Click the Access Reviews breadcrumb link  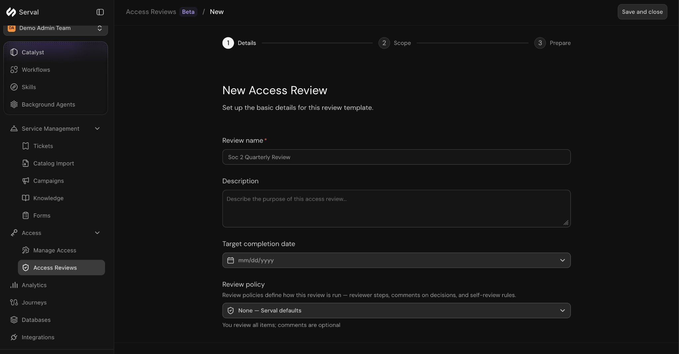click(x=151, y=12)
